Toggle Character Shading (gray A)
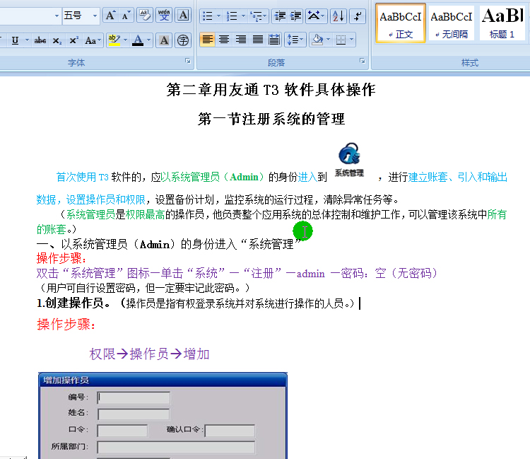Screen dimensions: 530x459 click(x=164, y=40)
